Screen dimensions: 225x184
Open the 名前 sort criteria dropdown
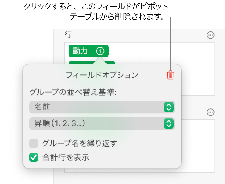95,107
